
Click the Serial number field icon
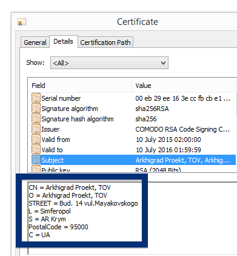pos(36,98)
